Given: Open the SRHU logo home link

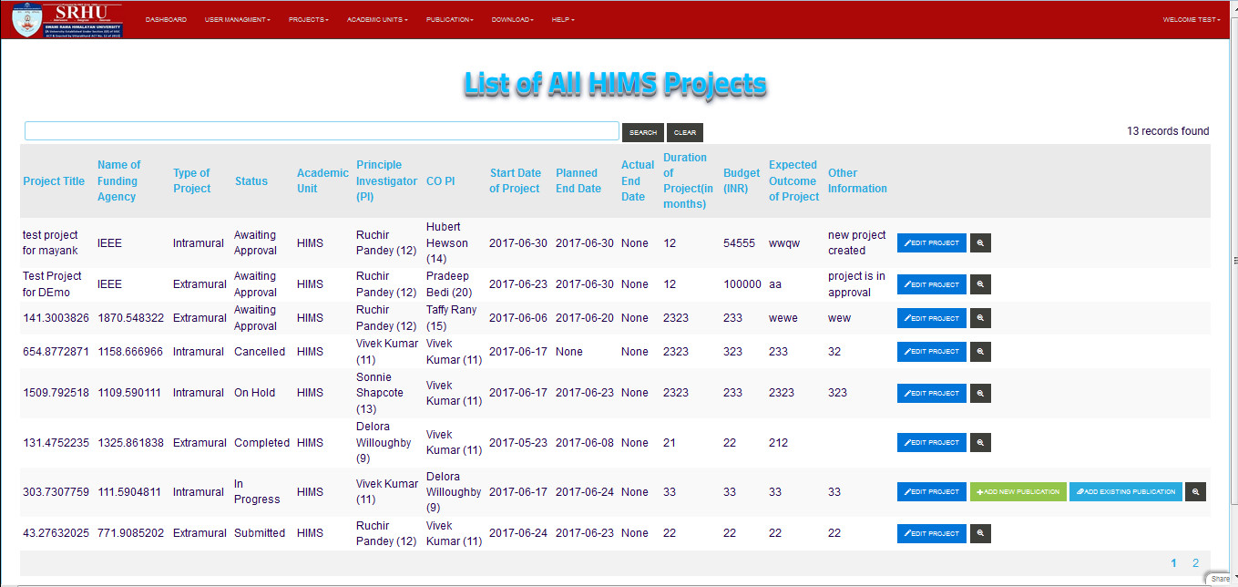Looking at the screenshot, I should point(67,19).
